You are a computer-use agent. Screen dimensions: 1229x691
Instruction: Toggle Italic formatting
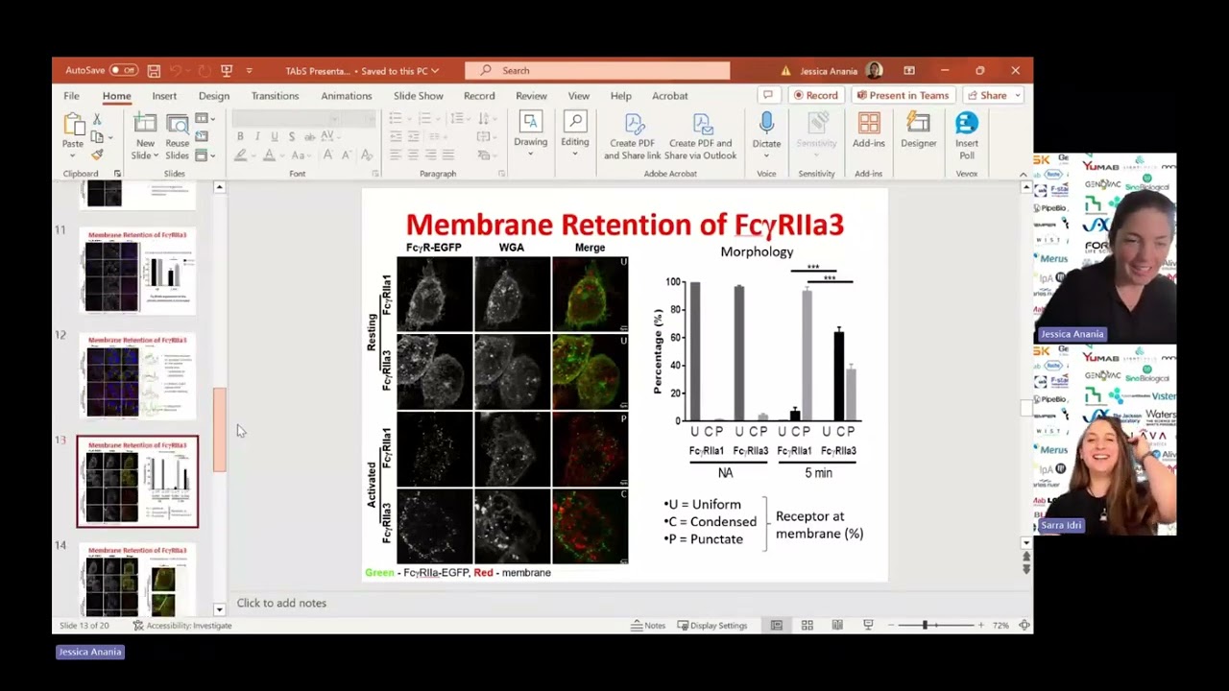[x=257, y=137]
